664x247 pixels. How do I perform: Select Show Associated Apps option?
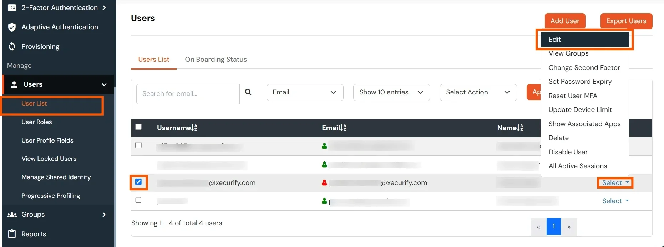tap(584, 124)
